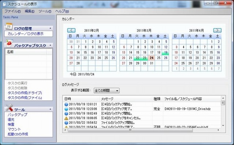Click the greyed タスクの削除 link
The width and height of the screenshot is (234, 145).
tap(18, 88)
